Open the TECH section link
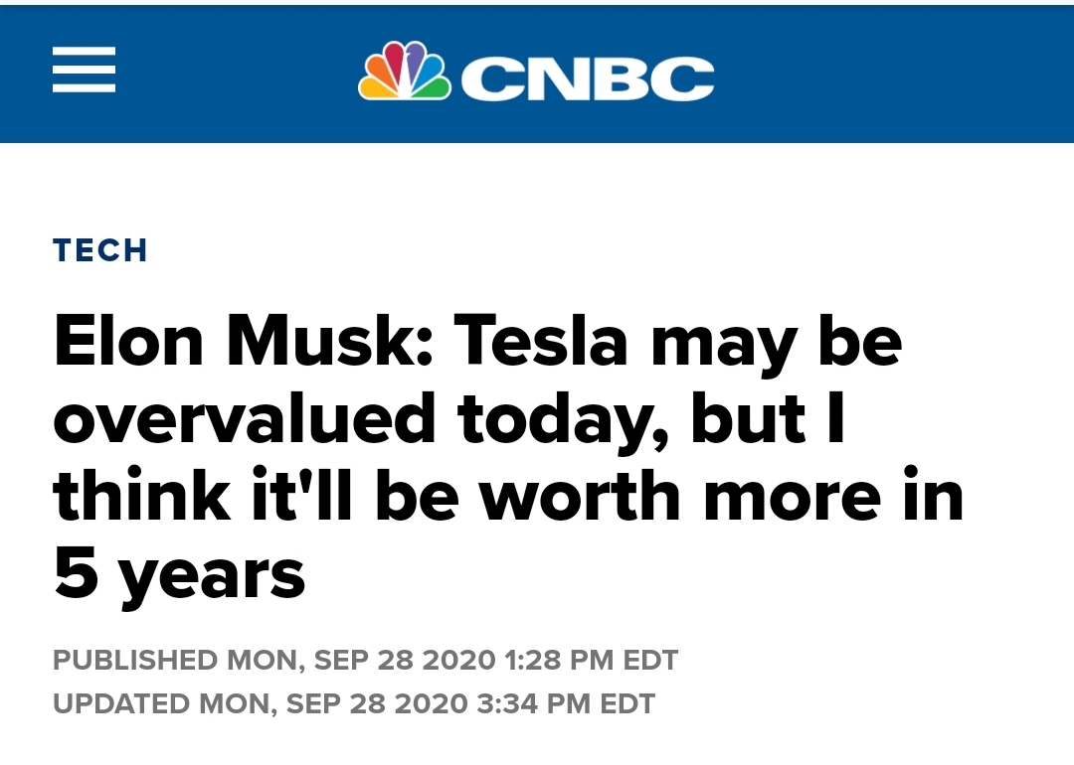The image size is (1074, 765). point(100,250)
